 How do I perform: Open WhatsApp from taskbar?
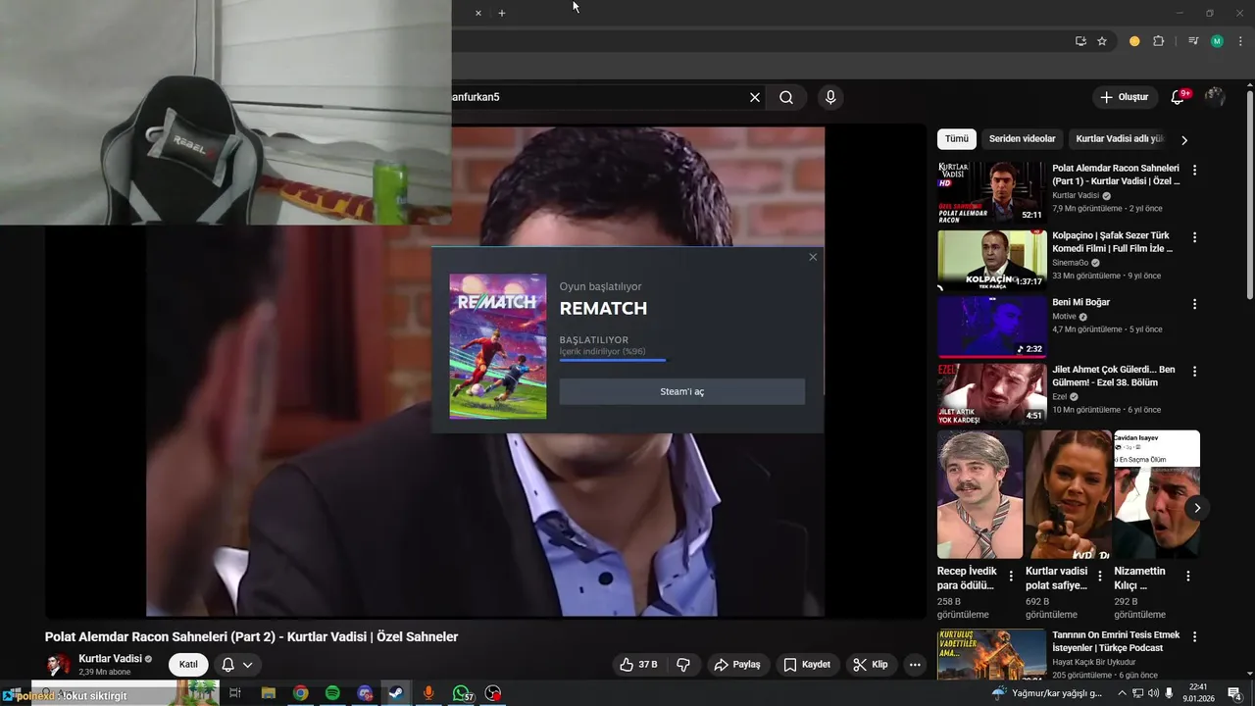click(461, 693)
